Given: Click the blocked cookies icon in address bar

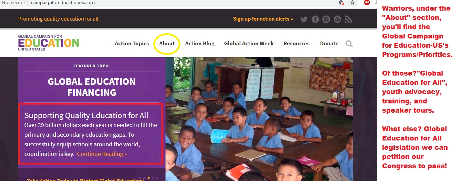Looking at the screenshot, I should (x=341, y=3).
